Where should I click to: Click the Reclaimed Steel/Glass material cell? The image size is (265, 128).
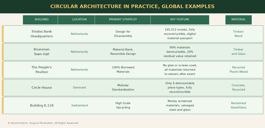pyautogui.click(x=238, y=105)
